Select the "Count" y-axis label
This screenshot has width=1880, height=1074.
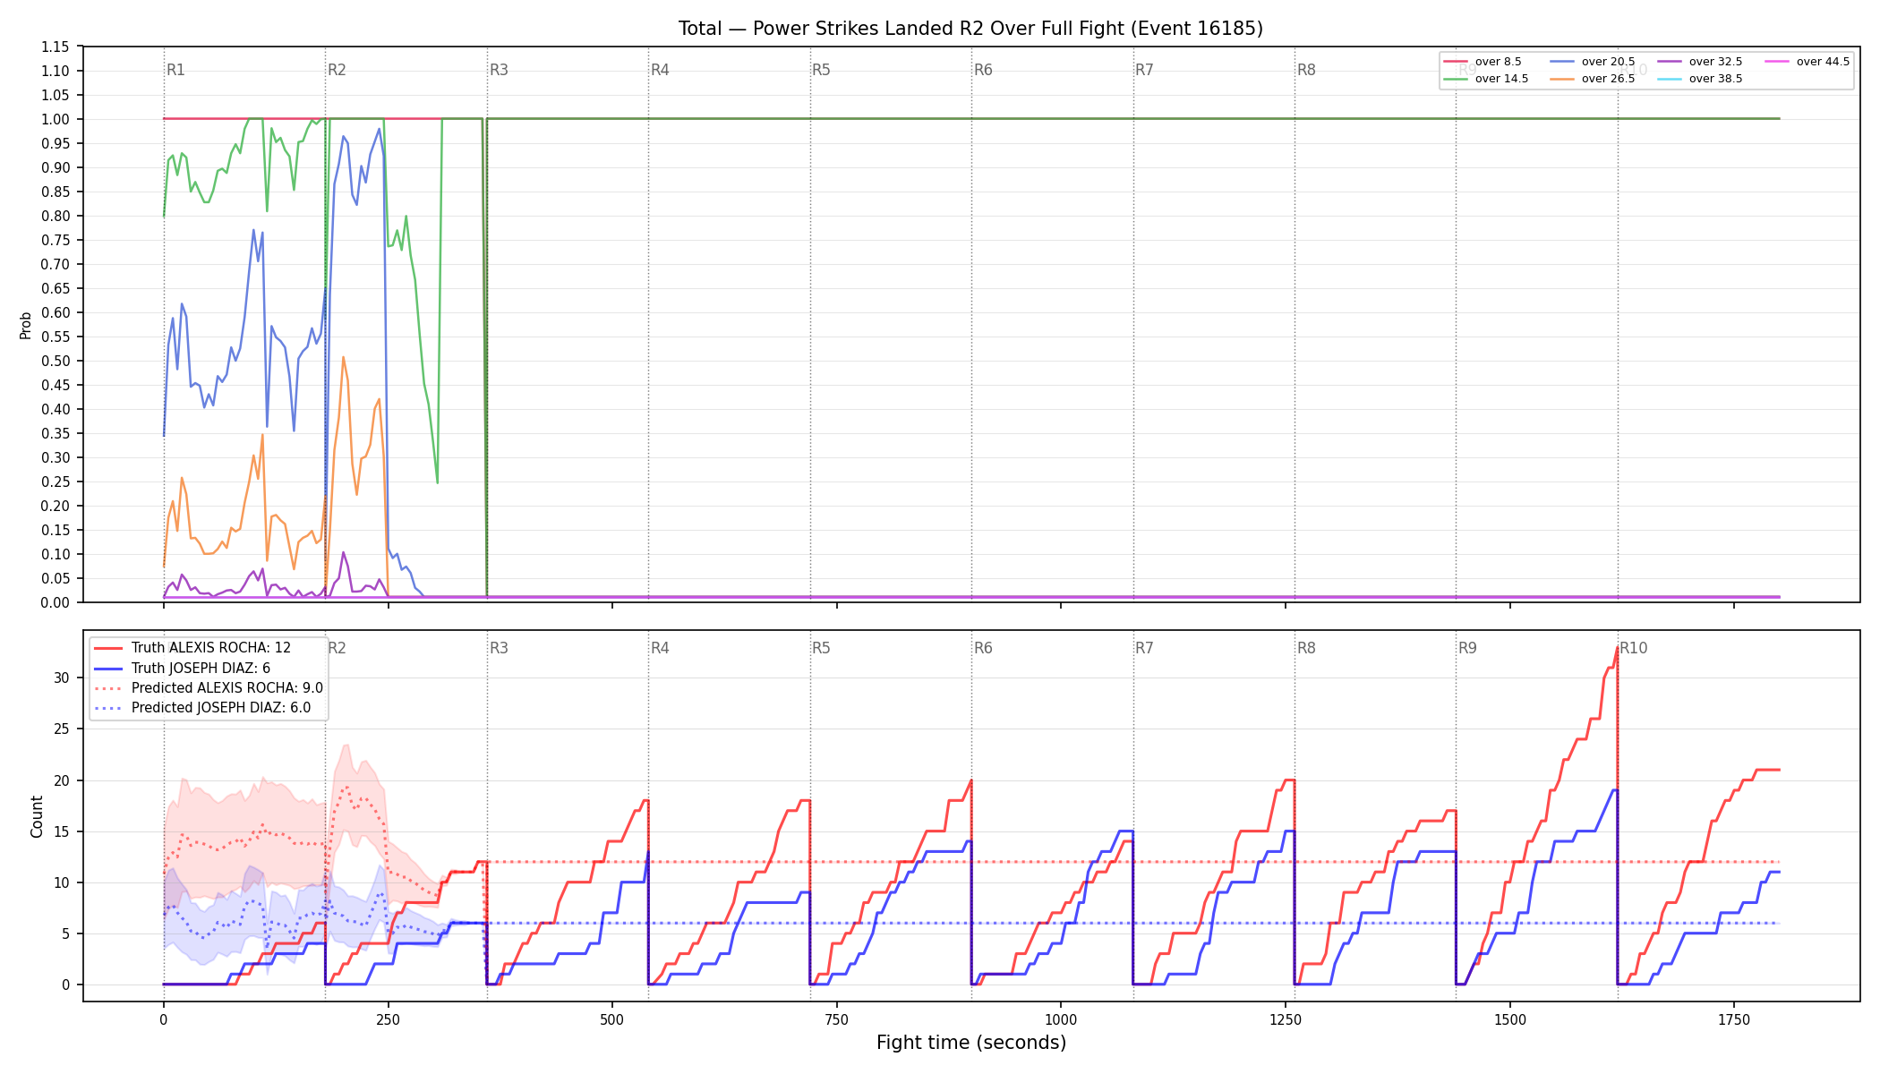pyautogui.click(x=37, y=816)
